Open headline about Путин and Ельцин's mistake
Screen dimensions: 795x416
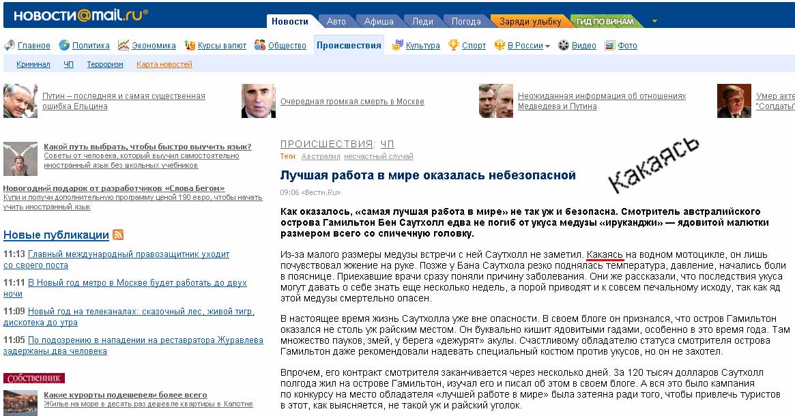pyautogui.click(x=124, y=101)
